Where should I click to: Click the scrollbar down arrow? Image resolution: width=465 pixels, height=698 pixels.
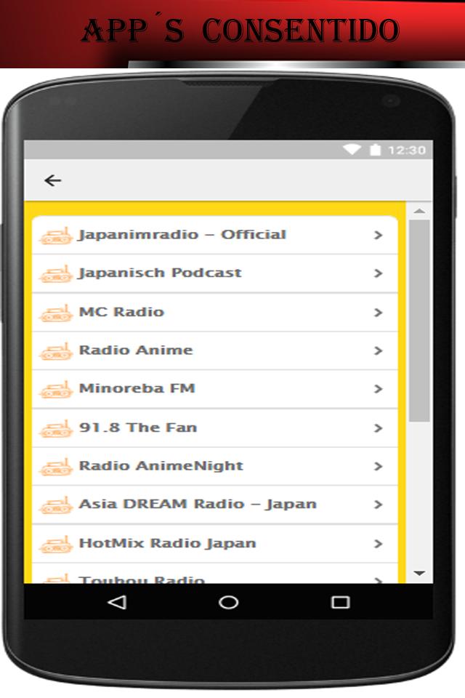coord(419,574)
